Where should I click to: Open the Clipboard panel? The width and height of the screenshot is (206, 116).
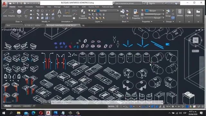189,13
